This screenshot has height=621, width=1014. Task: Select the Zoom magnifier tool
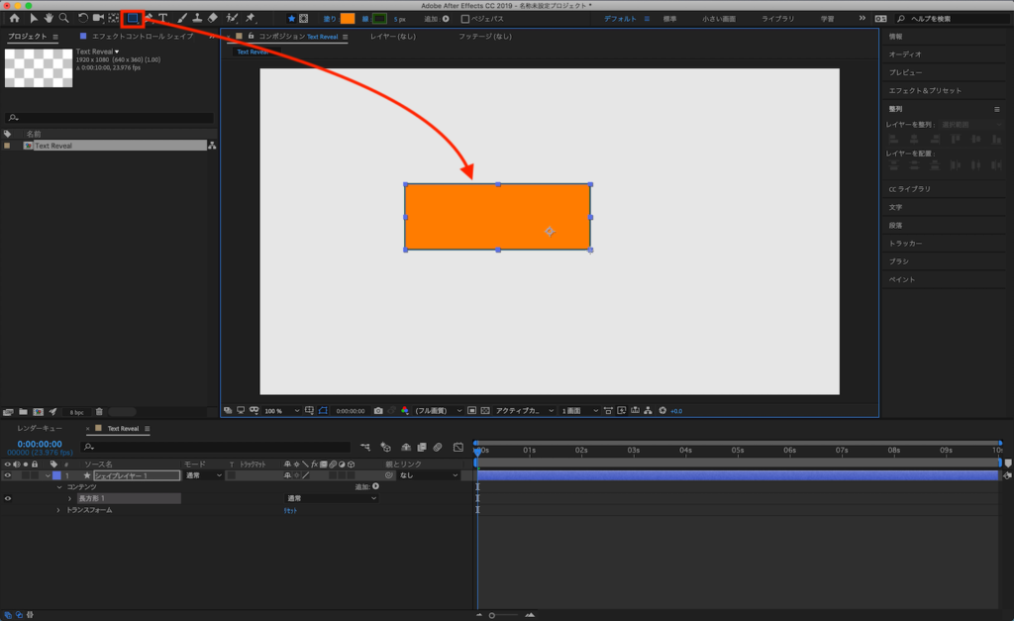coord(63,18)
